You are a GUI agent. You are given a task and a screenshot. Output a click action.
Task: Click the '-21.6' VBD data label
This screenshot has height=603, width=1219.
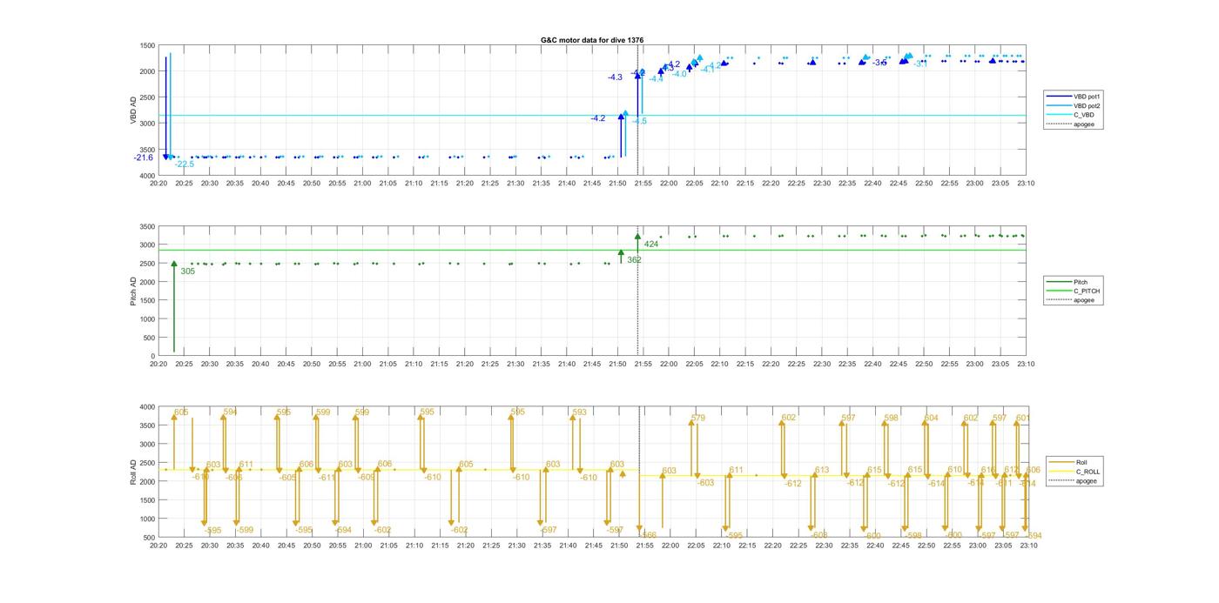point(144,157)
